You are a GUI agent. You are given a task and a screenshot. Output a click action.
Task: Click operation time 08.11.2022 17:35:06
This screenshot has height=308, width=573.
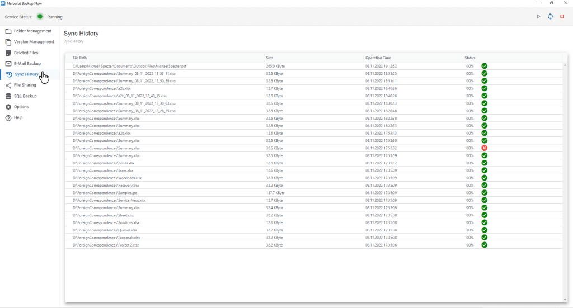[381, 245]
